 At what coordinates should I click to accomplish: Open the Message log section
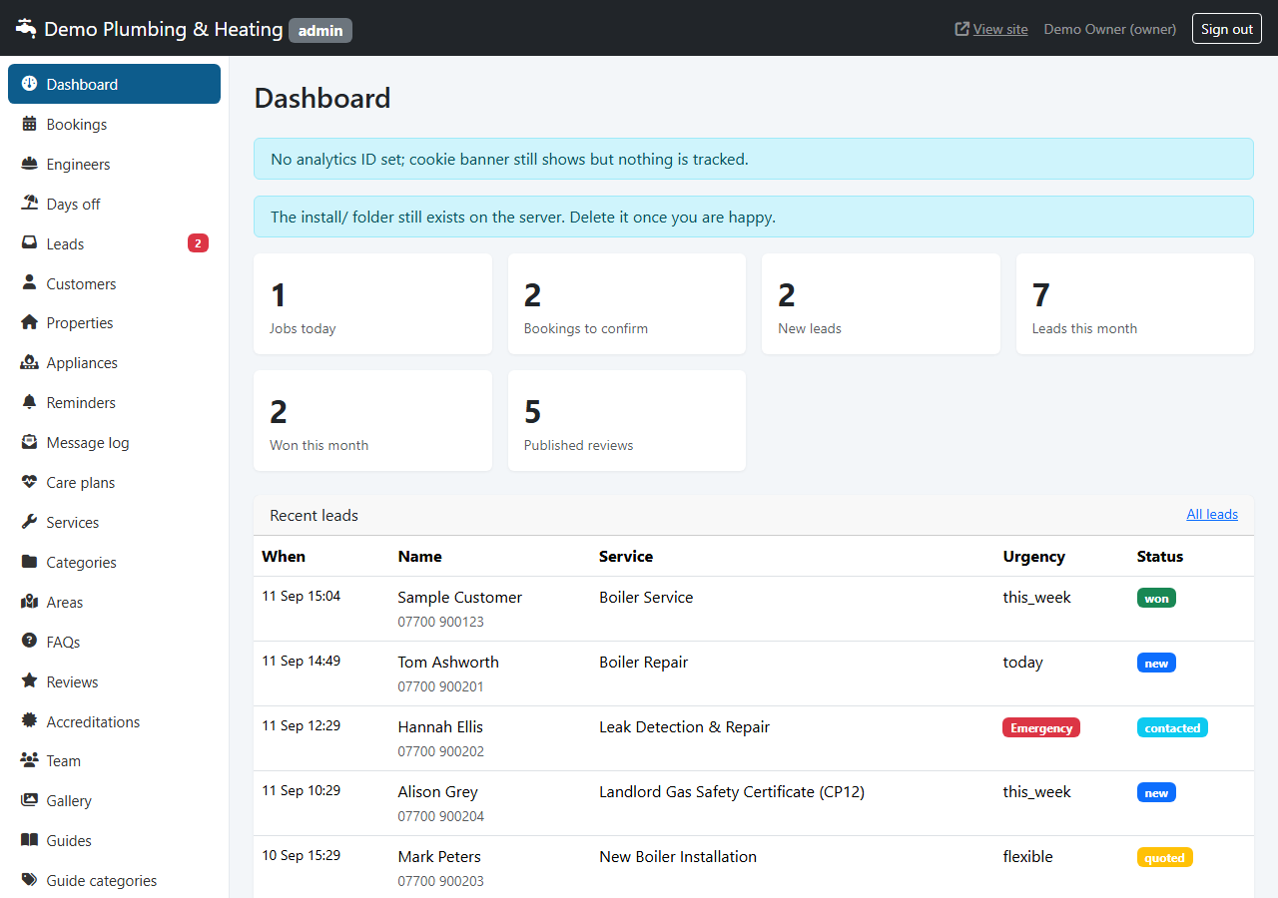[x=114, y=443]
